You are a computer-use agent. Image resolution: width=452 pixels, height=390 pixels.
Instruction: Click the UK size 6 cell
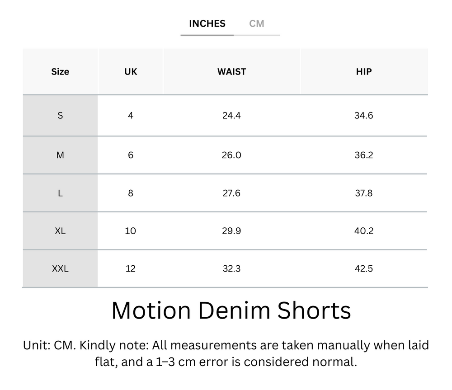coord(130,155)
